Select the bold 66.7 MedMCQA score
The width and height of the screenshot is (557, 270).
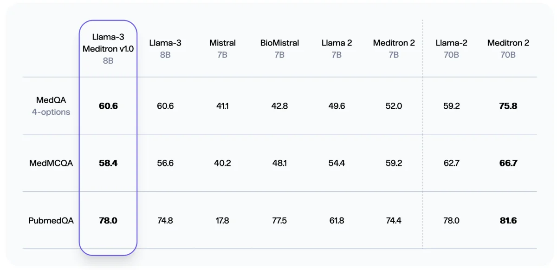tap(508, 163)
